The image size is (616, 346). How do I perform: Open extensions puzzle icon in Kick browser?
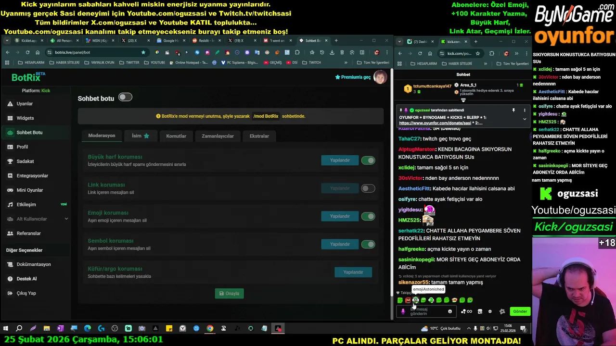[x=491, y=53]
